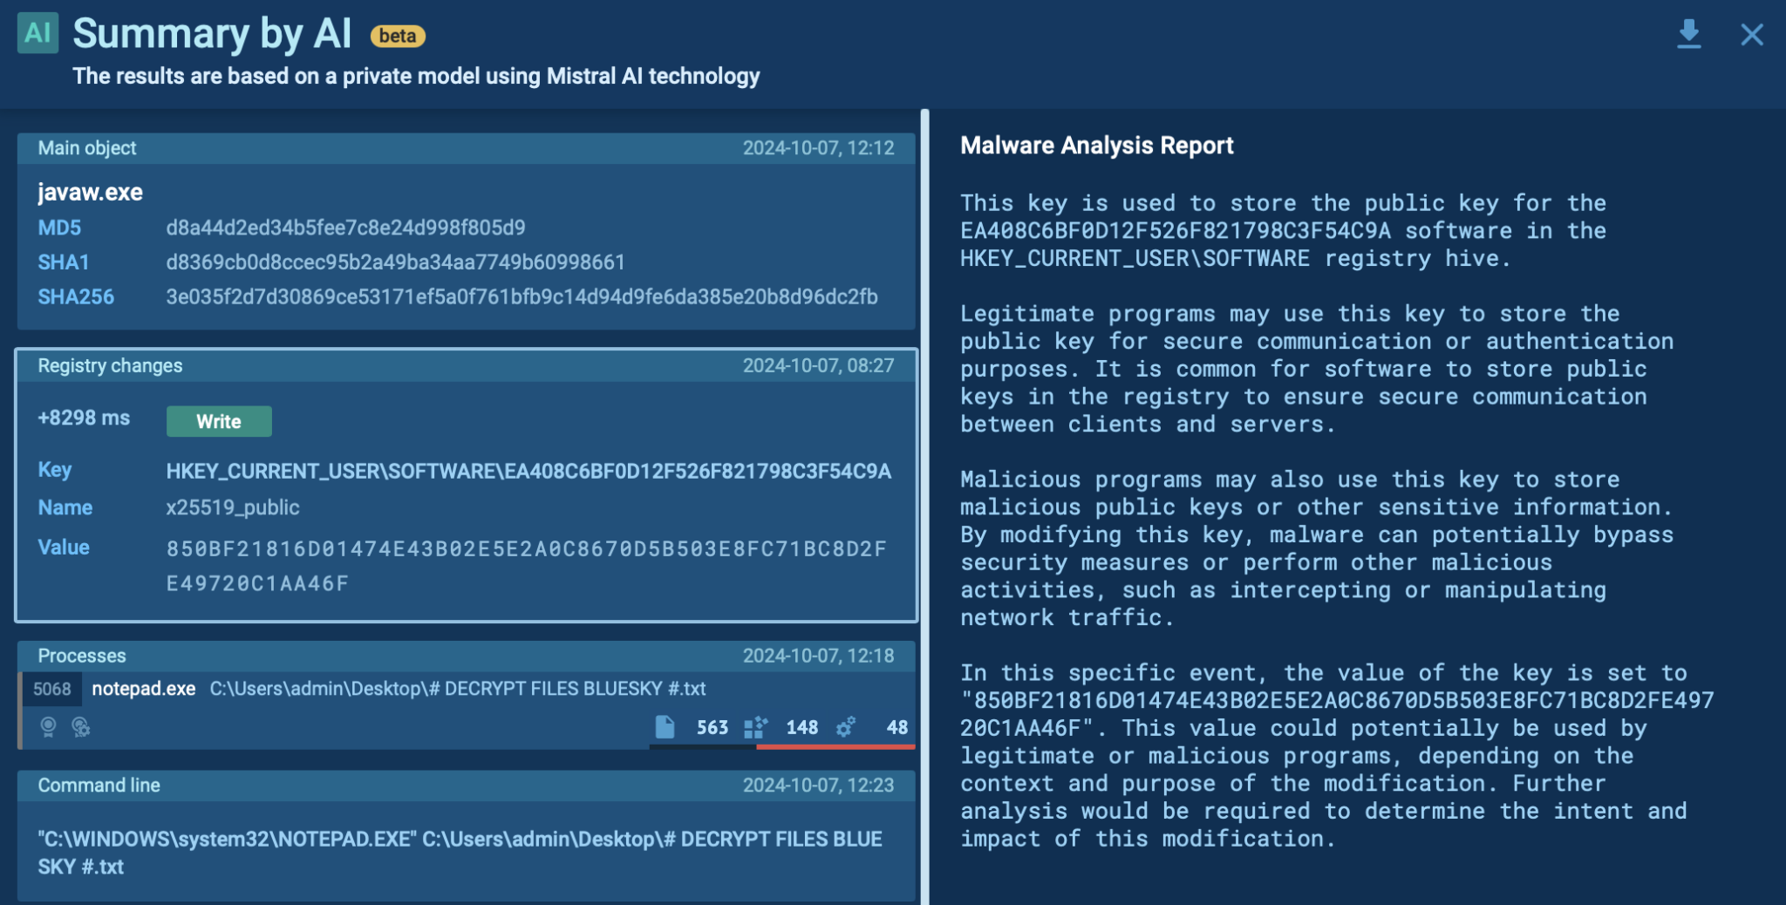
Task: Click the 2024-10-07, 08:27 timestamp
Action: (818, 366)
